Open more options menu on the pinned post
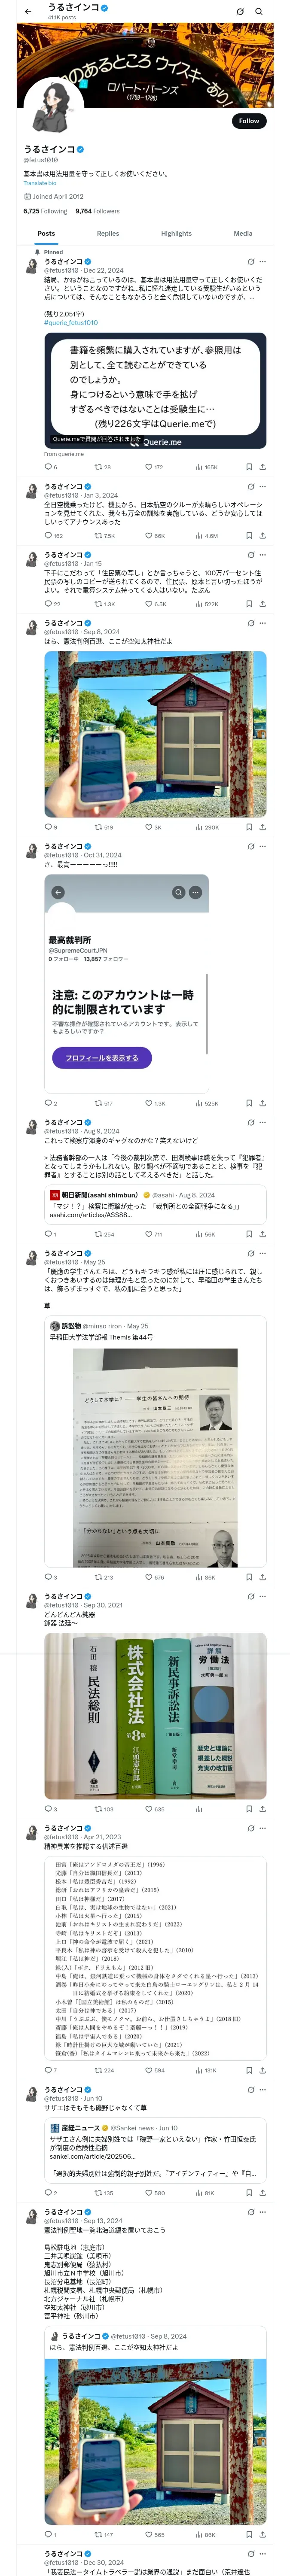This screenshot has width=290, height=2576. [x=263, y=262]
